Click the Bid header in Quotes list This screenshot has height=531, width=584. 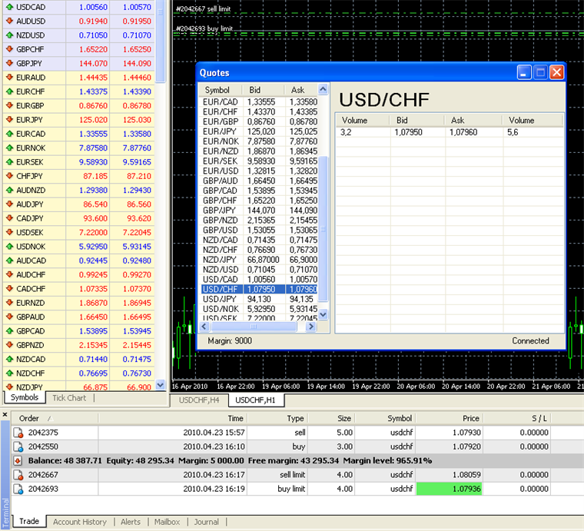coord(264,90)
